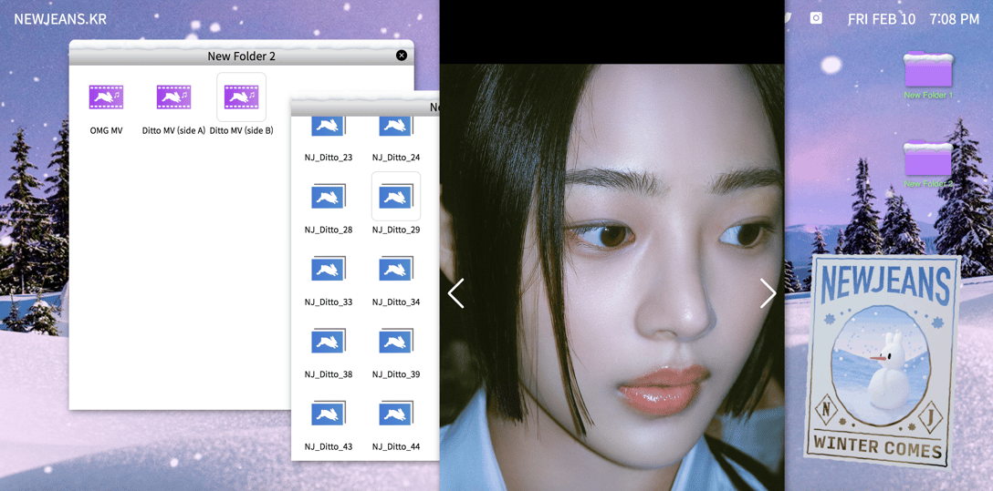The width and height of the screenshot is (993, 491).
Task: Click the NEWJEANS.KR site title
Action: coord(60,19)
